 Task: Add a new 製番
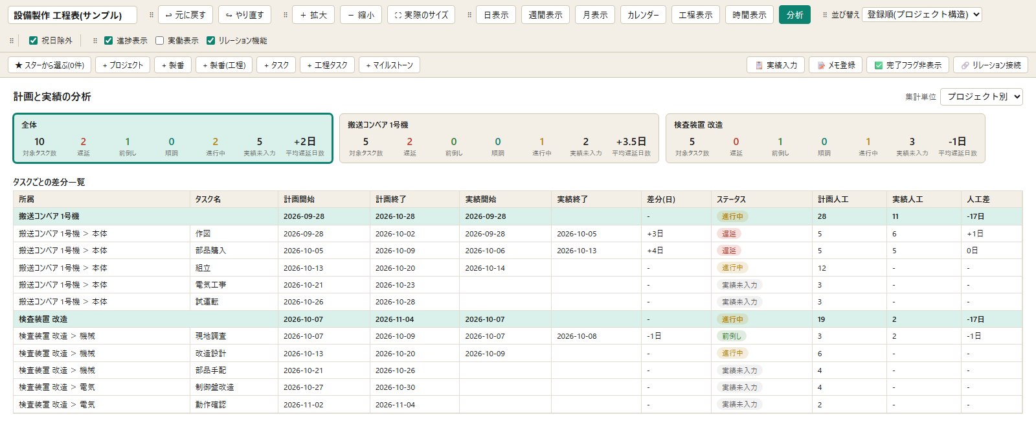173,65
